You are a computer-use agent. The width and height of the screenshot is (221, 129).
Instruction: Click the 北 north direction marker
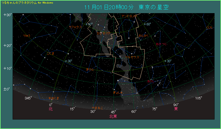pyautogui.click(x=50, y=109)
